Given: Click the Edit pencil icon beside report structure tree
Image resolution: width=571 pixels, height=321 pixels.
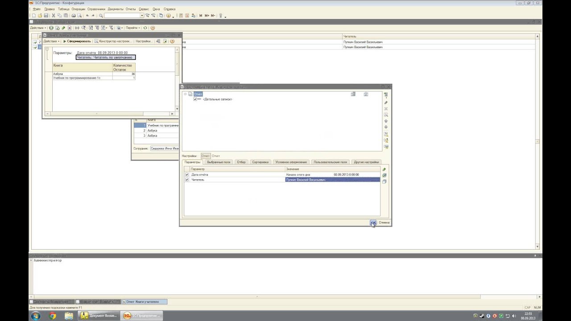Looking at the screenshot, I should [x=386, y=103].
